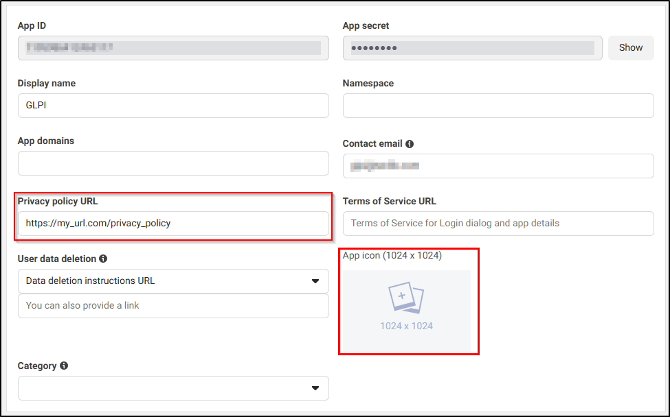Click the App ID field
Screen dimensions: 670x417
coord(173,48)
